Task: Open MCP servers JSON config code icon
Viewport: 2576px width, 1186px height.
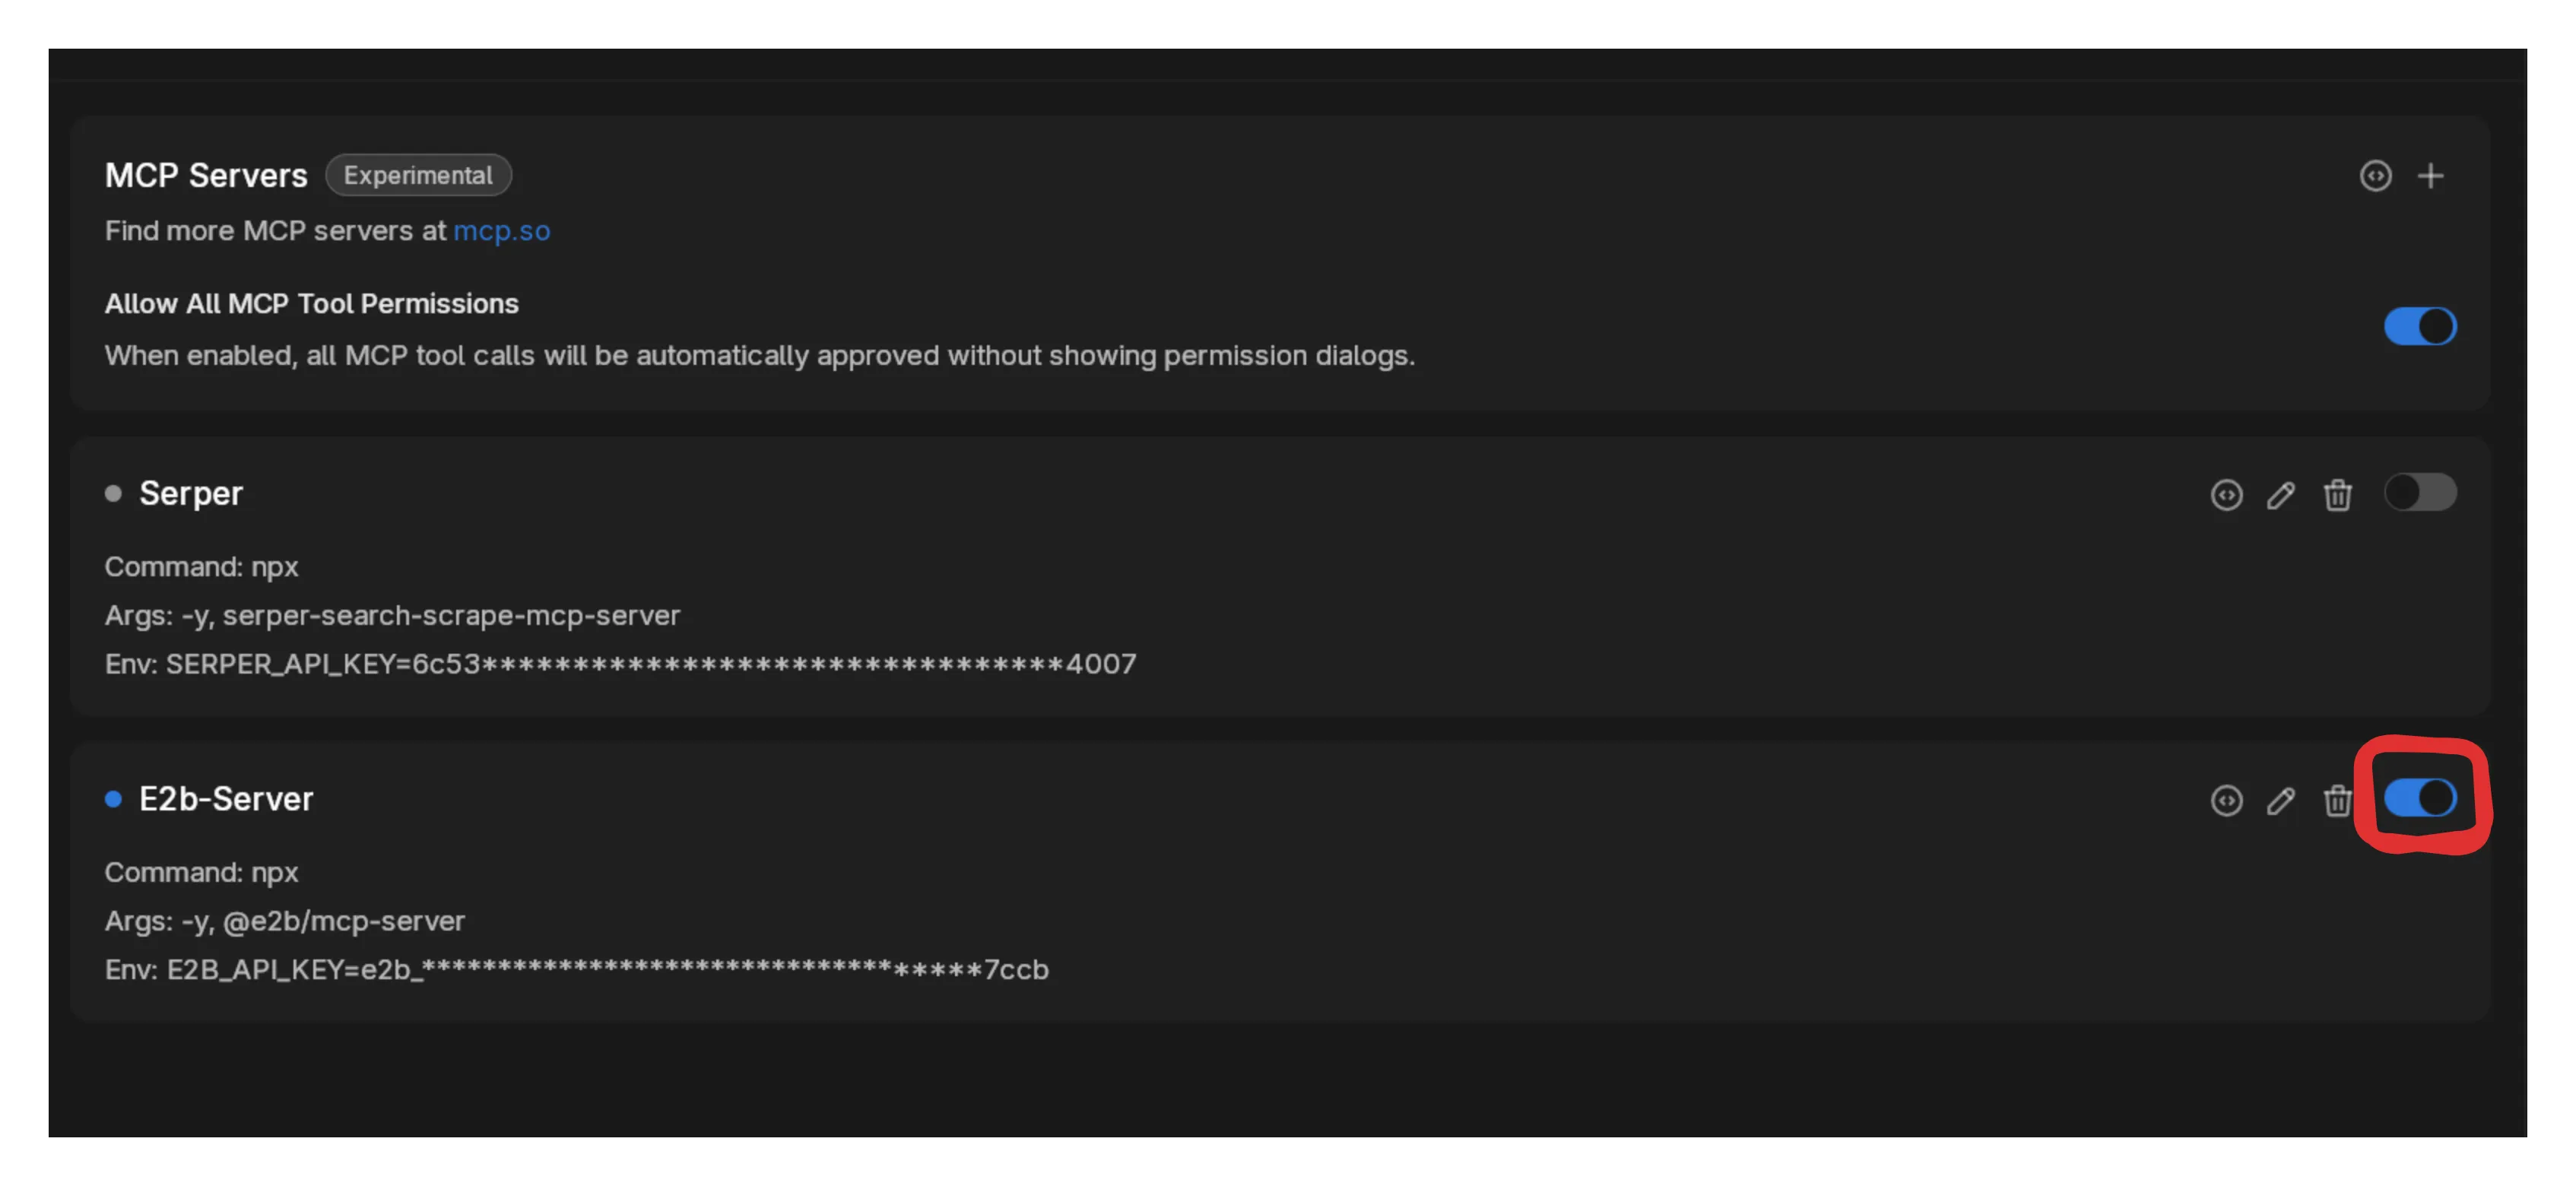Action: click(x=2375, y=176)
